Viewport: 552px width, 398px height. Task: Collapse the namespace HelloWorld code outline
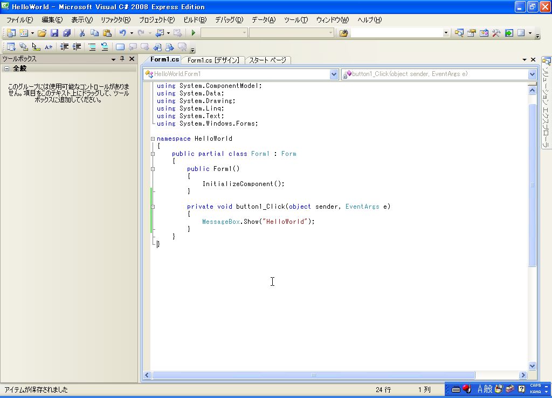pos(153,139)
